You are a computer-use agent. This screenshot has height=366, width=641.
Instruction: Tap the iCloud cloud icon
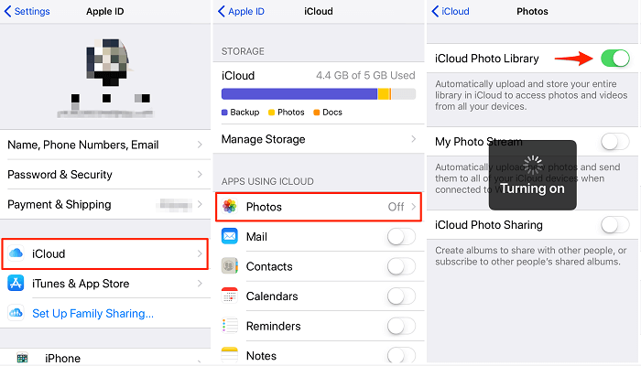[16, 253]
